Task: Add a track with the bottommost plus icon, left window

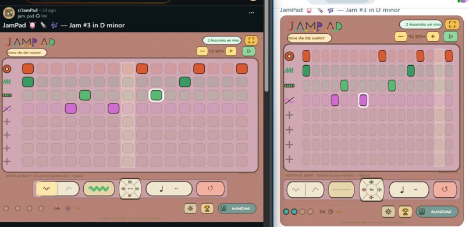Action: [x=7, y=161]
